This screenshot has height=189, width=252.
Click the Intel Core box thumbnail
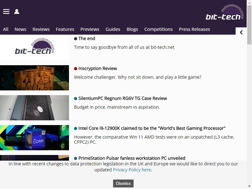click(x=34, y=138)
